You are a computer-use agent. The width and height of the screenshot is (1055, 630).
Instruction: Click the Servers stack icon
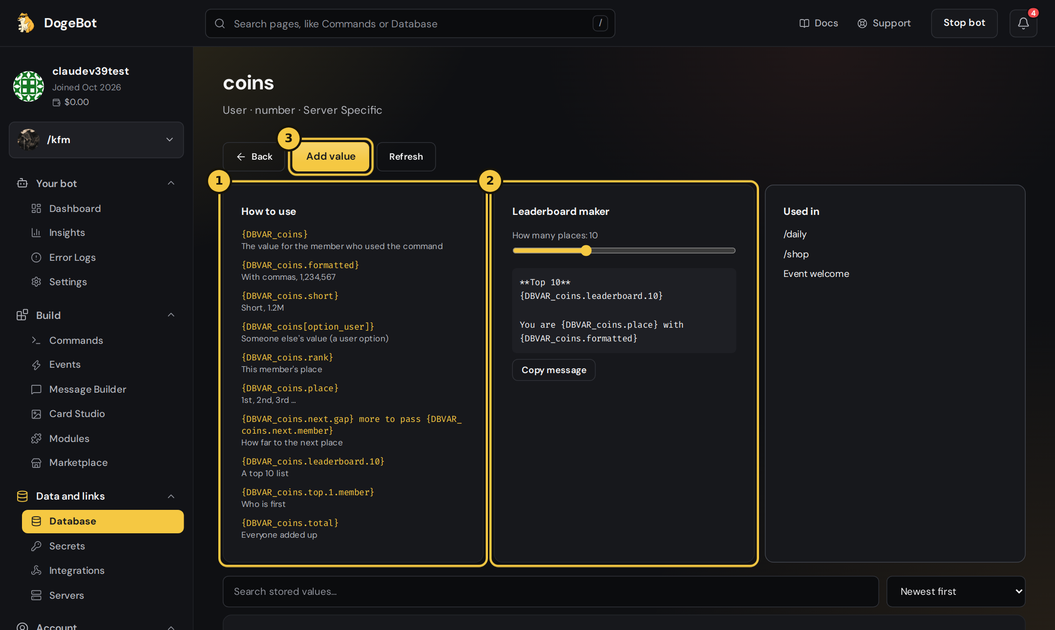[36, 595]
